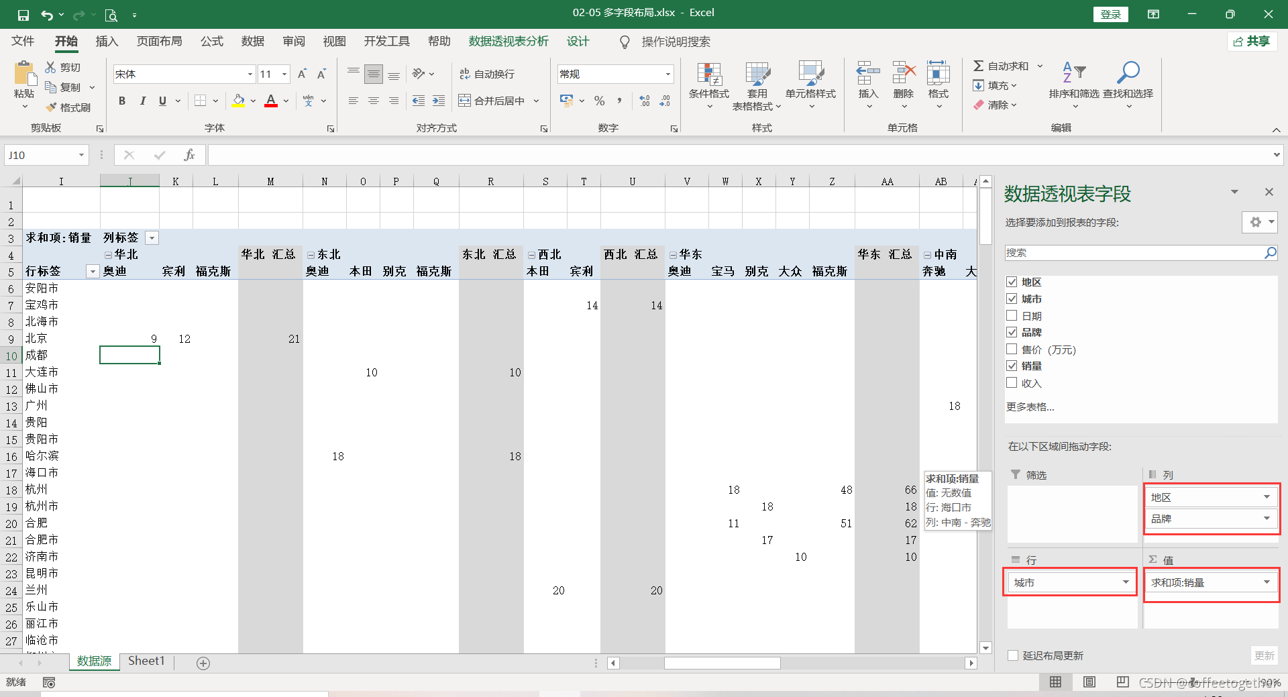This screenshot has height=697, width=1288.
Task: Switch to the Sheet1 worksheet tab
Action: (146, 661)
